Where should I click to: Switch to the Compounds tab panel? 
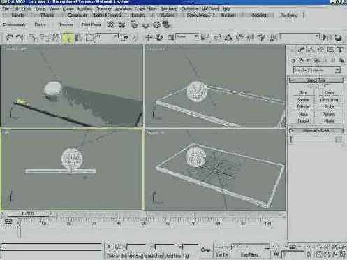coord(77,15)
